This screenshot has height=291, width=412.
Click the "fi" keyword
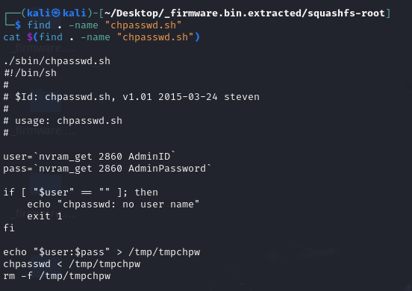click(9, 228)
